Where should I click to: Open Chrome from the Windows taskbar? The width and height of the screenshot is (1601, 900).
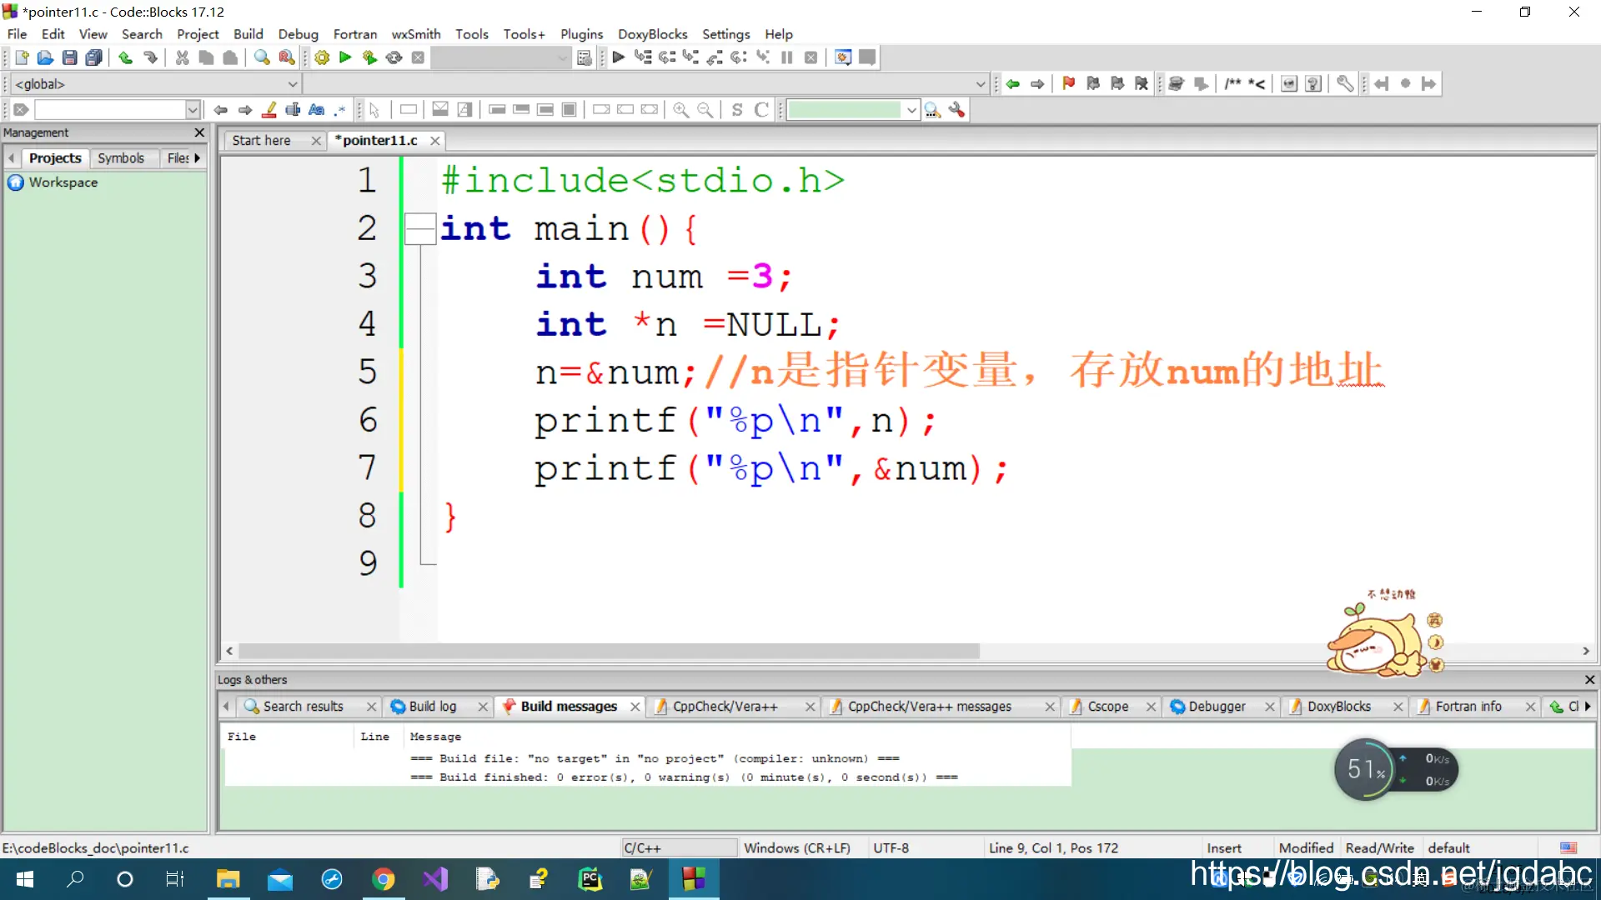[x=383, y=879]
